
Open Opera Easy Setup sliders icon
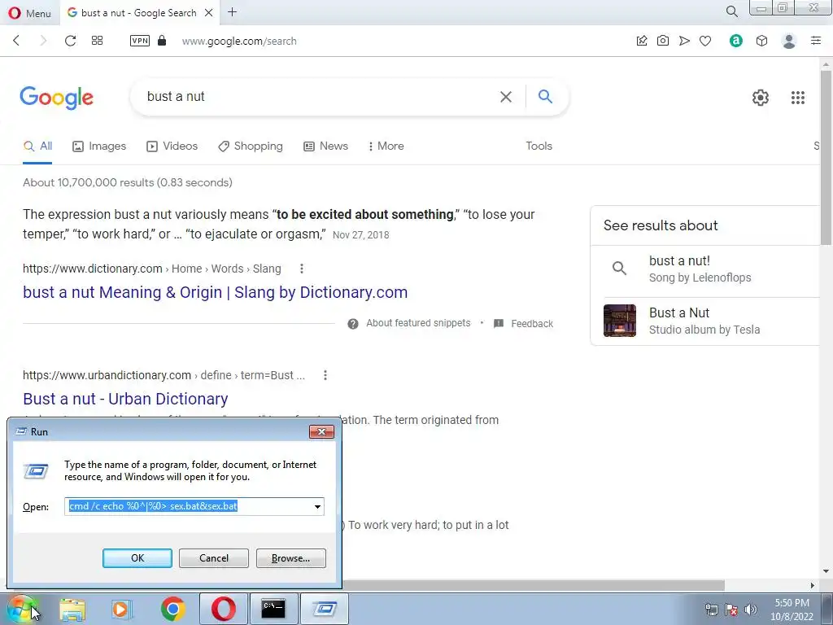pos(816,41)
